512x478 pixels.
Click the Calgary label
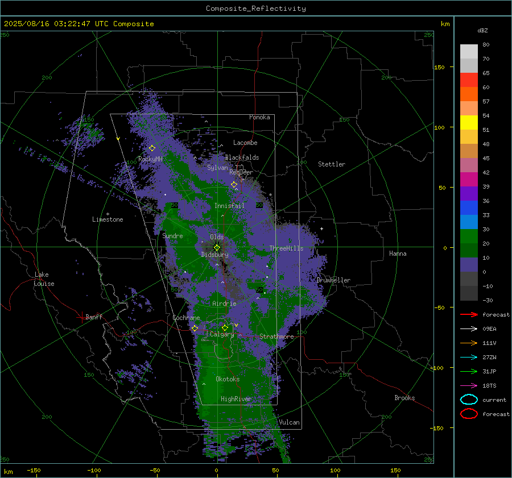coord(222,334)
